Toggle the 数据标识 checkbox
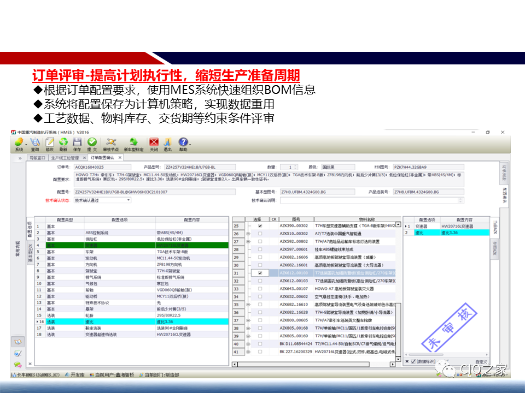The image size is (525, 393). pyautogui.click(x=413, y=361)
